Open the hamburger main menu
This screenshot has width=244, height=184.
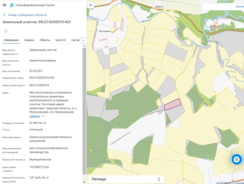(x=4, y=5)
